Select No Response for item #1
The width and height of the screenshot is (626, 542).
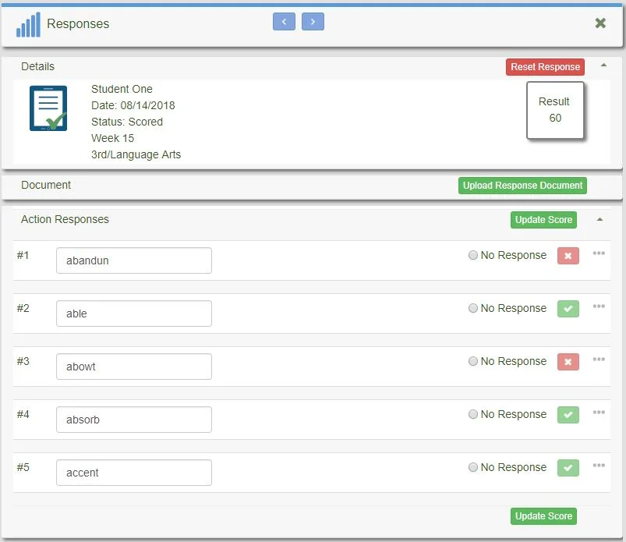pyautogui.click(x=474, y=255)
